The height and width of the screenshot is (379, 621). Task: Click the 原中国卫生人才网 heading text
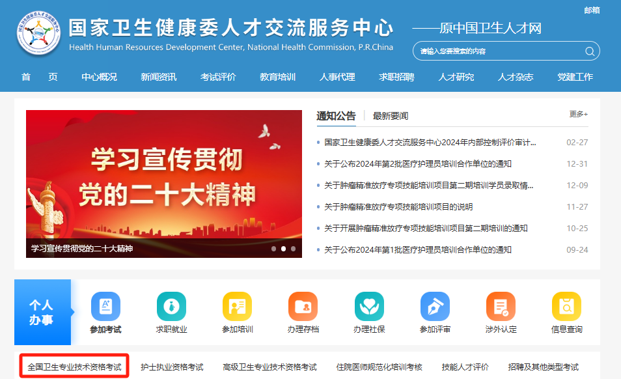[x=490, y=28]
